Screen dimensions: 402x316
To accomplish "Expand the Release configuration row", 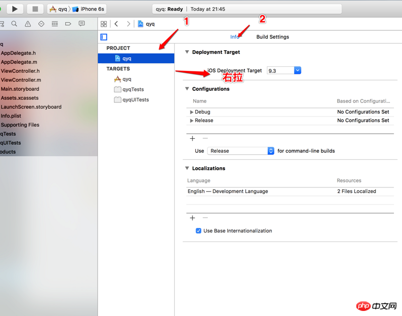I will 191,121.
